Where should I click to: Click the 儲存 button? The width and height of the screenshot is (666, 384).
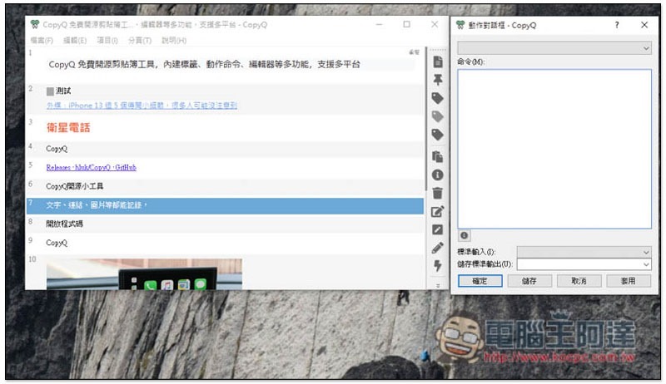coord(529,281)
